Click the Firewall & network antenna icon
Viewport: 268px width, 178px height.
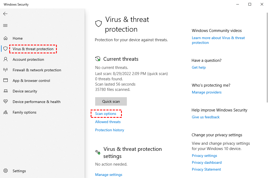(x=6, y=70)
